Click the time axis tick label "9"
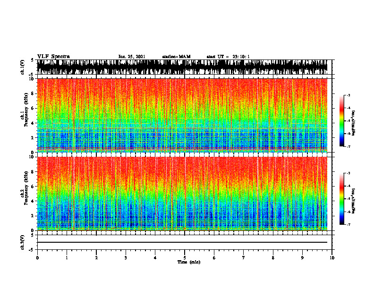 click(302, 258)
